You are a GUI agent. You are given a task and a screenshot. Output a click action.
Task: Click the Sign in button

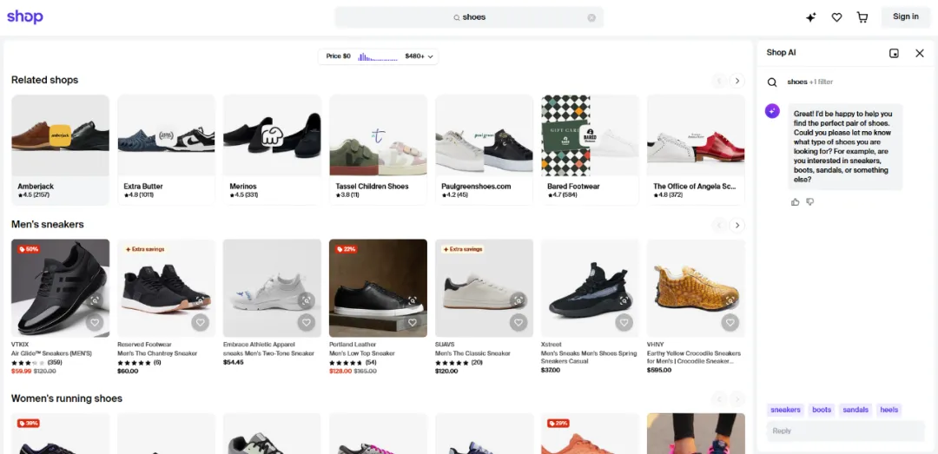coord(906,16)
